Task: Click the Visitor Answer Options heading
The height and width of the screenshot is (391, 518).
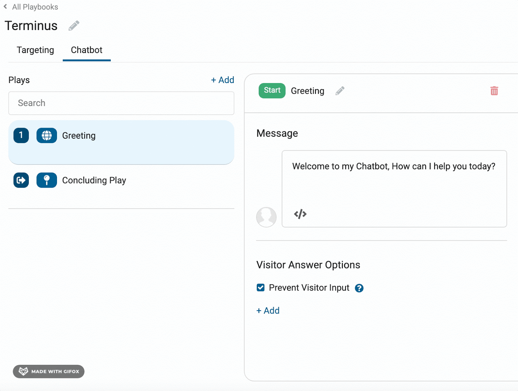Action: click(x=308, y=265)
